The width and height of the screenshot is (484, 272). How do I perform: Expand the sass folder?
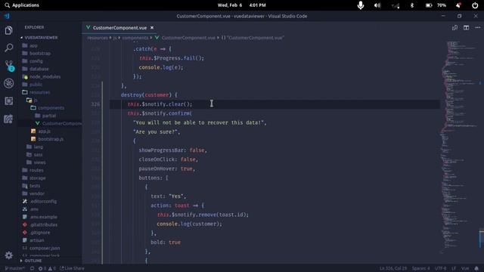pos(38,154)
